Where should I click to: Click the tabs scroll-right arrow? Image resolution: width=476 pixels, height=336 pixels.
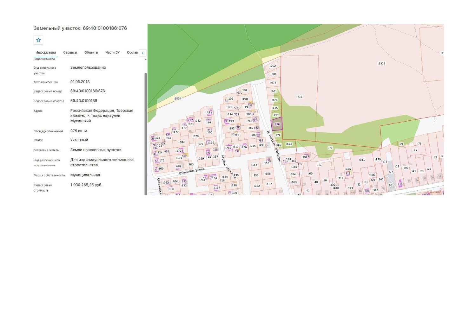[143, 53]
